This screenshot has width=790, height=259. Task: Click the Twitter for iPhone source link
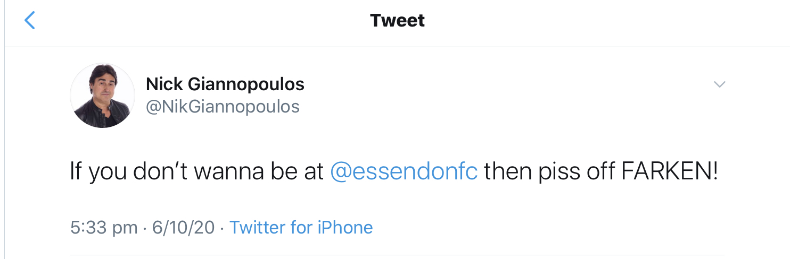tap(301, 228)
